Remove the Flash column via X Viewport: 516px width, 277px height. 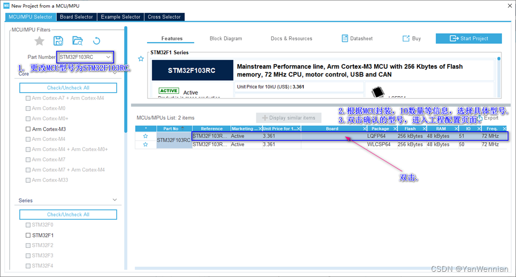[x=424, y=129]
